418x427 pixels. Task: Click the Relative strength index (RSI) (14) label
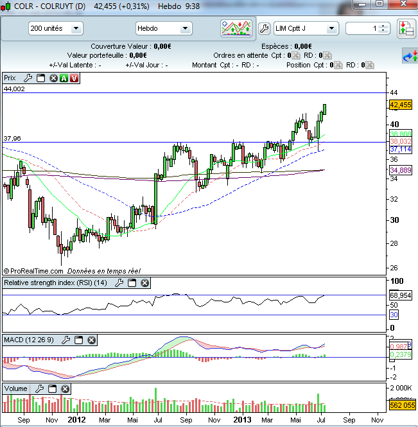[55, 283]
